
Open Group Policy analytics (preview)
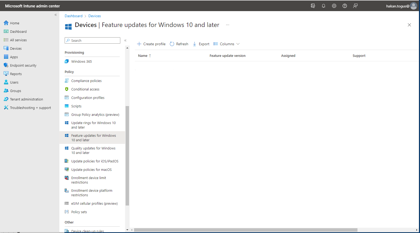pyautogui.click(x=92, y=115)
